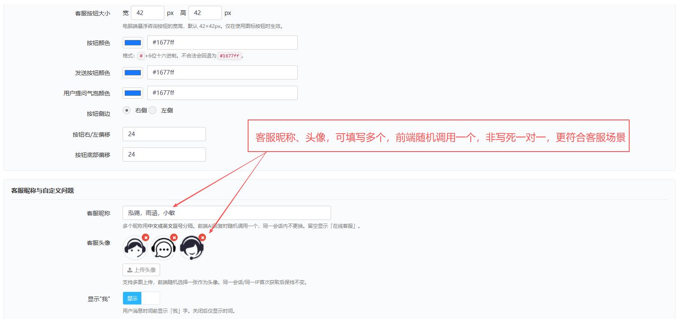Remove the first customer service avatar

(x=146, y=237)
